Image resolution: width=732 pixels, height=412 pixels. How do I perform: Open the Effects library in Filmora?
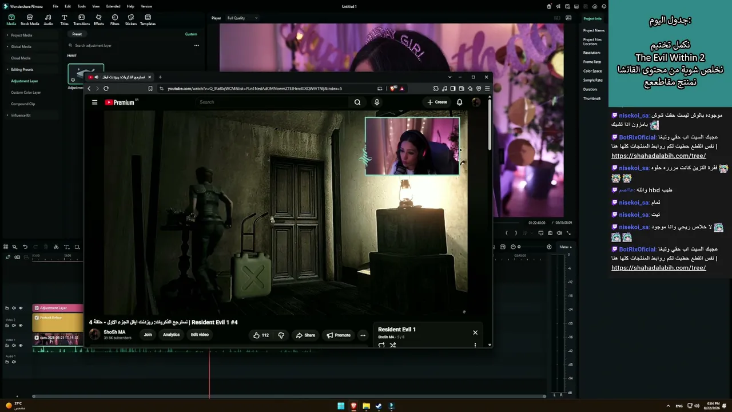[x=98, y=20]
